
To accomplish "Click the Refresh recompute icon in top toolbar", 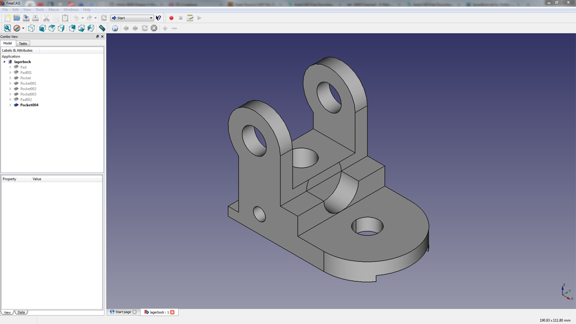I will click(x=104, y=18).
